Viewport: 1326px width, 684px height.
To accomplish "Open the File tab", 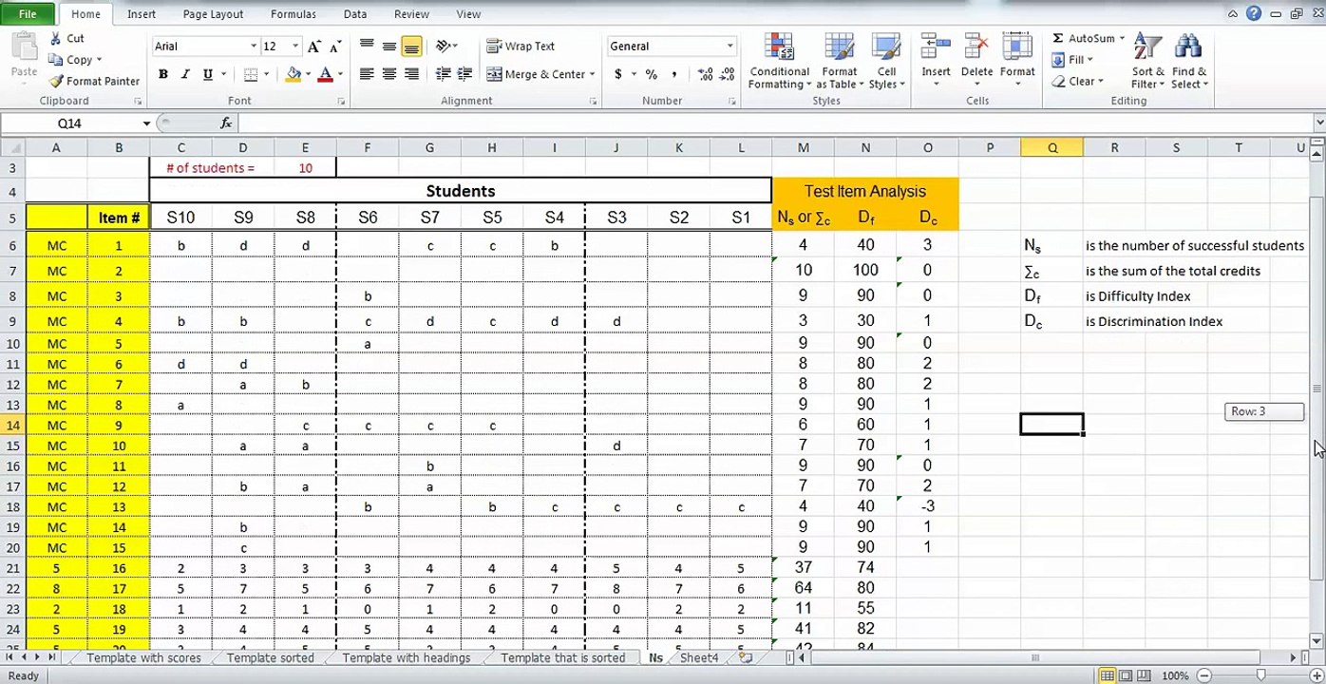I will [x=28, y=14].
